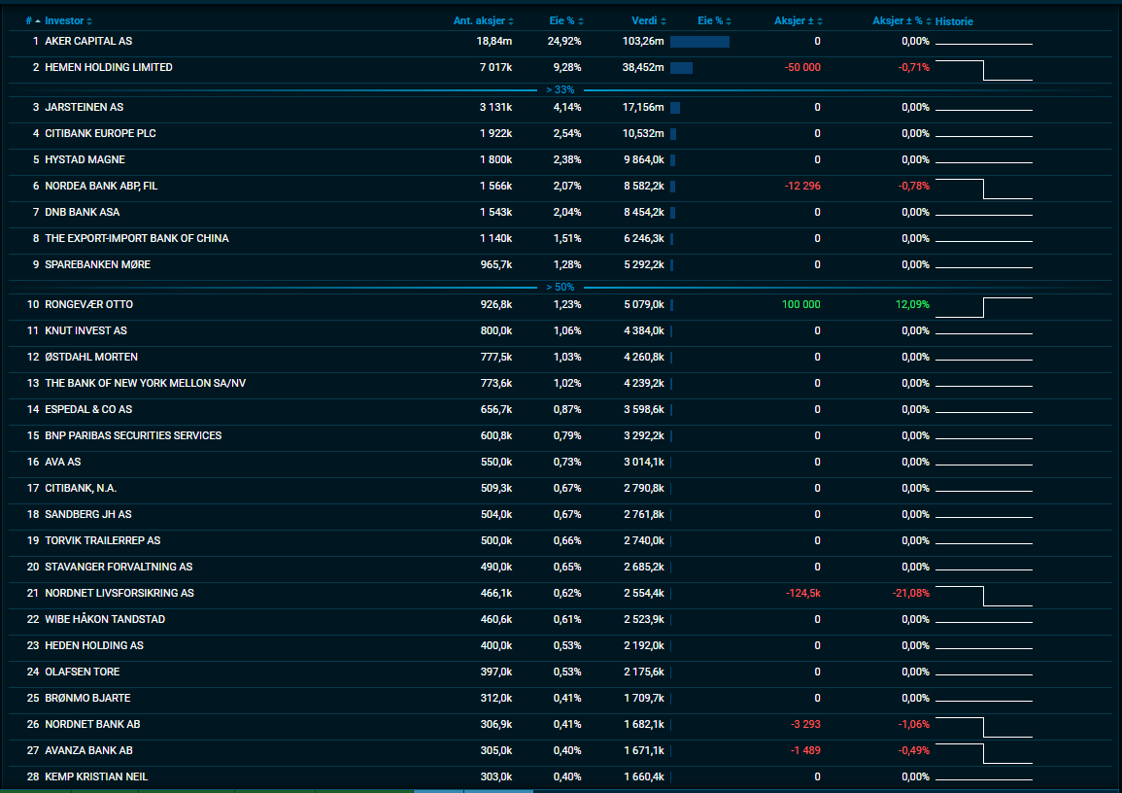View Avanza Bank's history sparkline
Viewport: 1122px width, 793px height.
(x=984, y=753)
